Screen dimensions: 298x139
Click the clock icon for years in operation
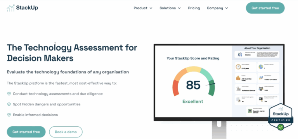pos(238,67)
